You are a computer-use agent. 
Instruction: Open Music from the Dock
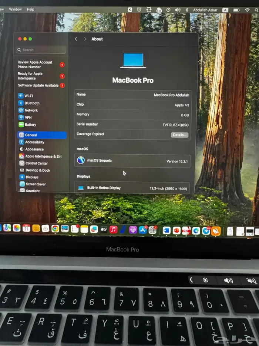[x=114, y=230]
